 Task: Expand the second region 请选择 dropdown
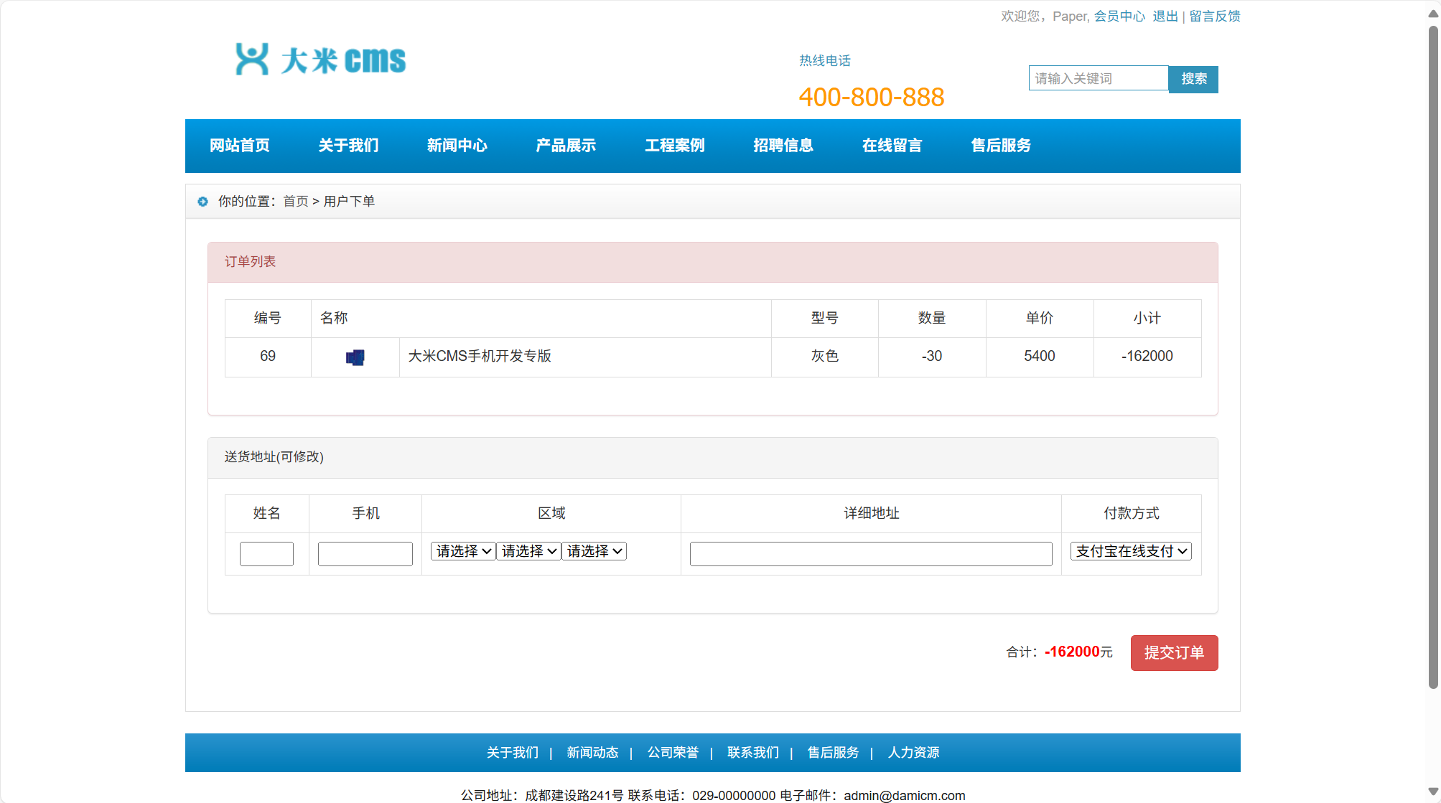tap(528, 551)
